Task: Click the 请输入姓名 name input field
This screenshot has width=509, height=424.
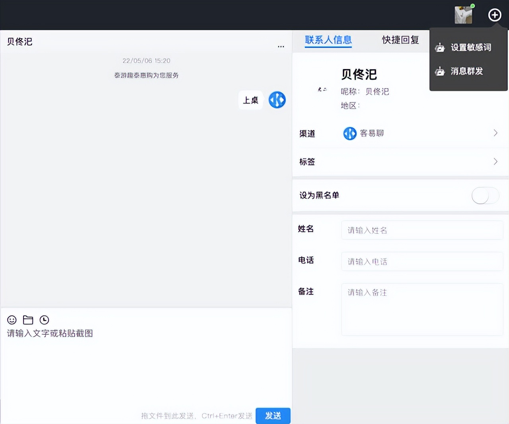Action: 422,230
